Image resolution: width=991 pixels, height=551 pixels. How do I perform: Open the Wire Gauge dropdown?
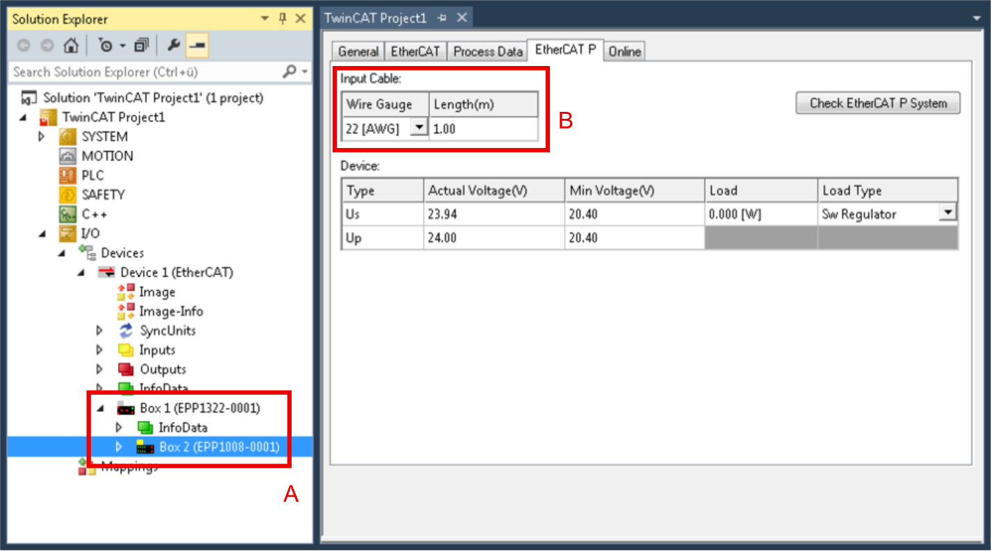tap(419, 129)
